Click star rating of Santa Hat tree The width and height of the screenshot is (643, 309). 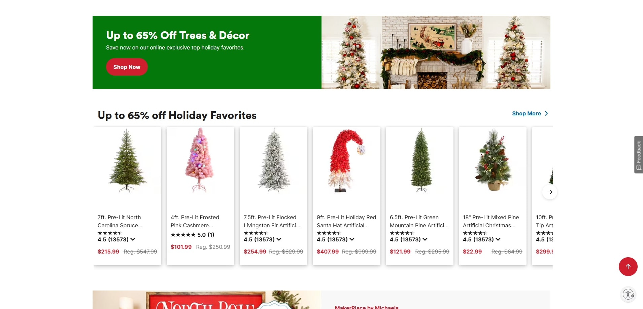click(329, 233)
